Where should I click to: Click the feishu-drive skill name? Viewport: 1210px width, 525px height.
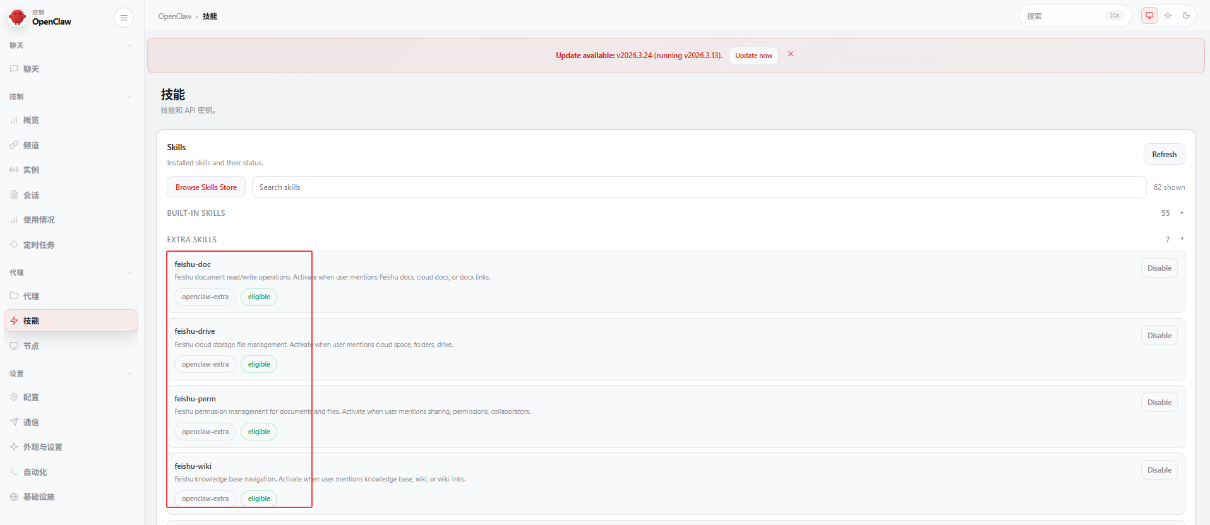[195, 331]
